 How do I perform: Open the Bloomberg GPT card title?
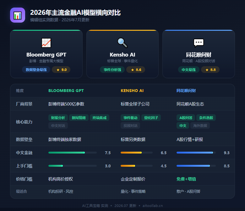[46, 55]
